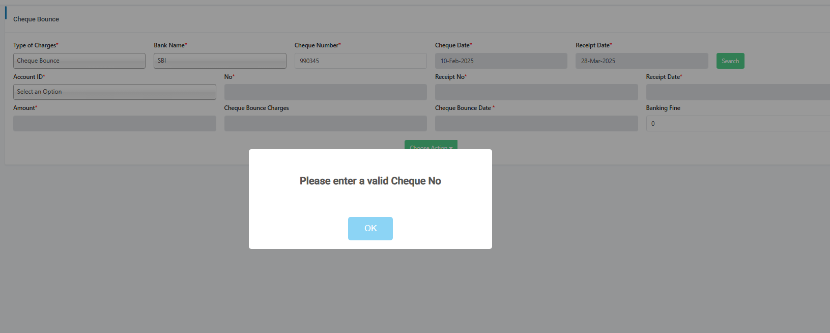The width and height of the screenshot is (830, 333).
Task: Click the Account ID label
Action: point(29,77)
